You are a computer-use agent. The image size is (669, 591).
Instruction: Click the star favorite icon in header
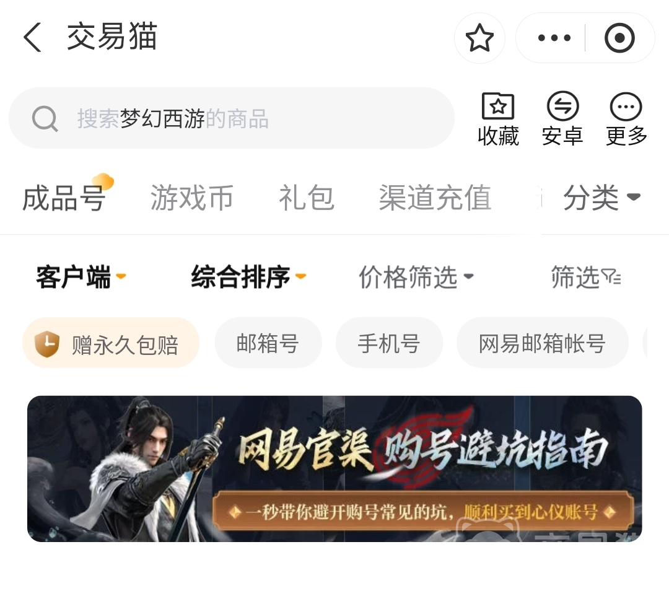click(479, 38)
